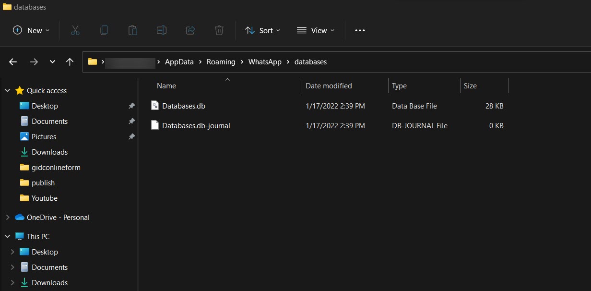Sort by the Size column header
The width and height of the screenshot is (591, 291).
coord(470,86)
